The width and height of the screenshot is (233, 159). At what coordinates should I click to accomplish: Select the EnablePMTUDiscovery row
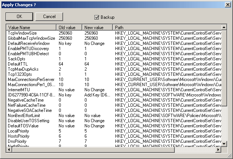coord(28,48)
